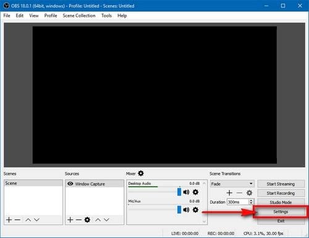Image resolution: width=309 pixels, height=238 pixels.
Task: Click REC: 00:00:00 status text
Action: pos(221,234)
